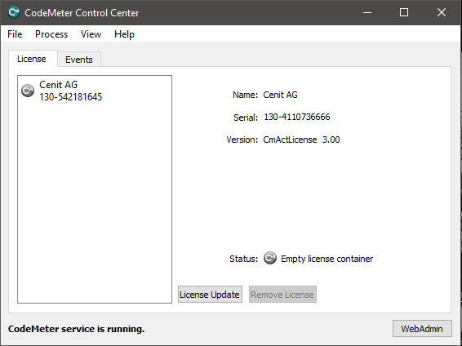This screenshot has height=346, width=462.
Task: Minimize the CodeMeter Control Center window
Action: [367, 13]
